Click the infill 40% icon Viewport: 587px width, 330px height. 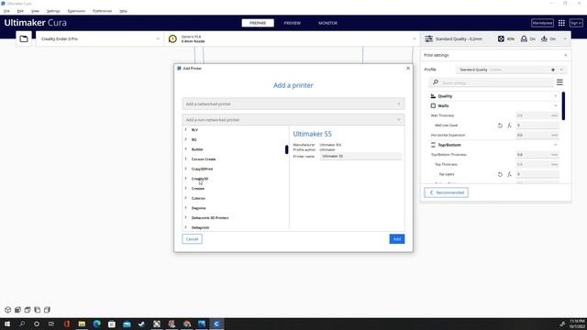[x=501, y=38]
